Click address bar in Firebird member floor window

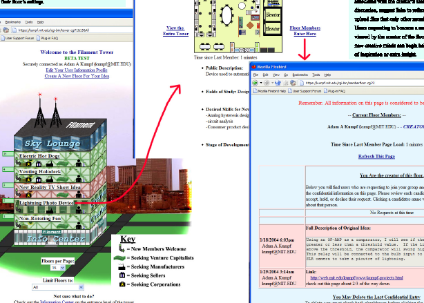click(361, 83)
